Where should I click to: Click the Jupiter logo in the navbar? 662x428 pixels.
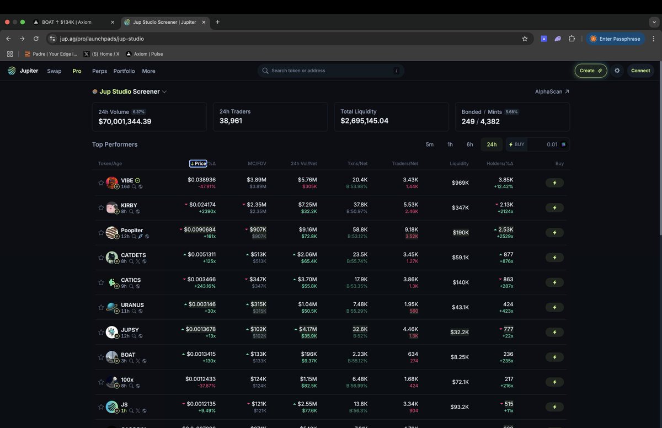click(x=23, y=71)
